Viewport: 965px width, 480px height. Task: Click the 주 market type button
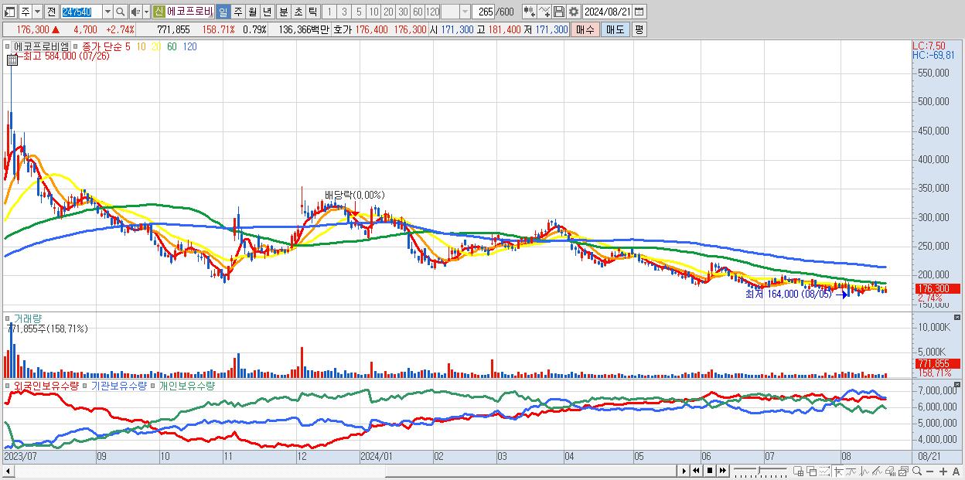click(x=26, y=12)
